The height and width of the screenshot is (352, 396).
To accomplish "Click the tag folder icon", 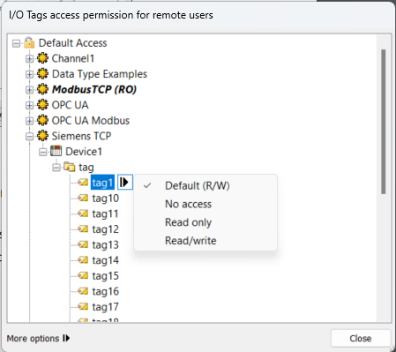I will 70,167.
